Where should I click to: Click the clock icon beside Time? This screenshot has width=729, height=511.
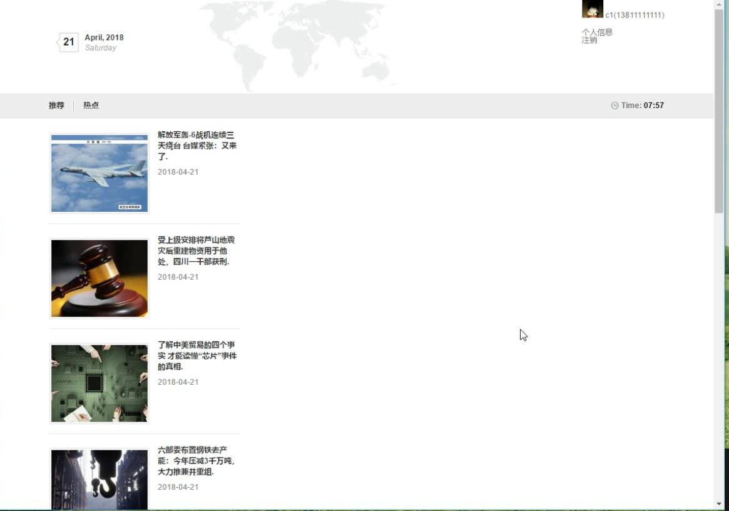[614, 106]
